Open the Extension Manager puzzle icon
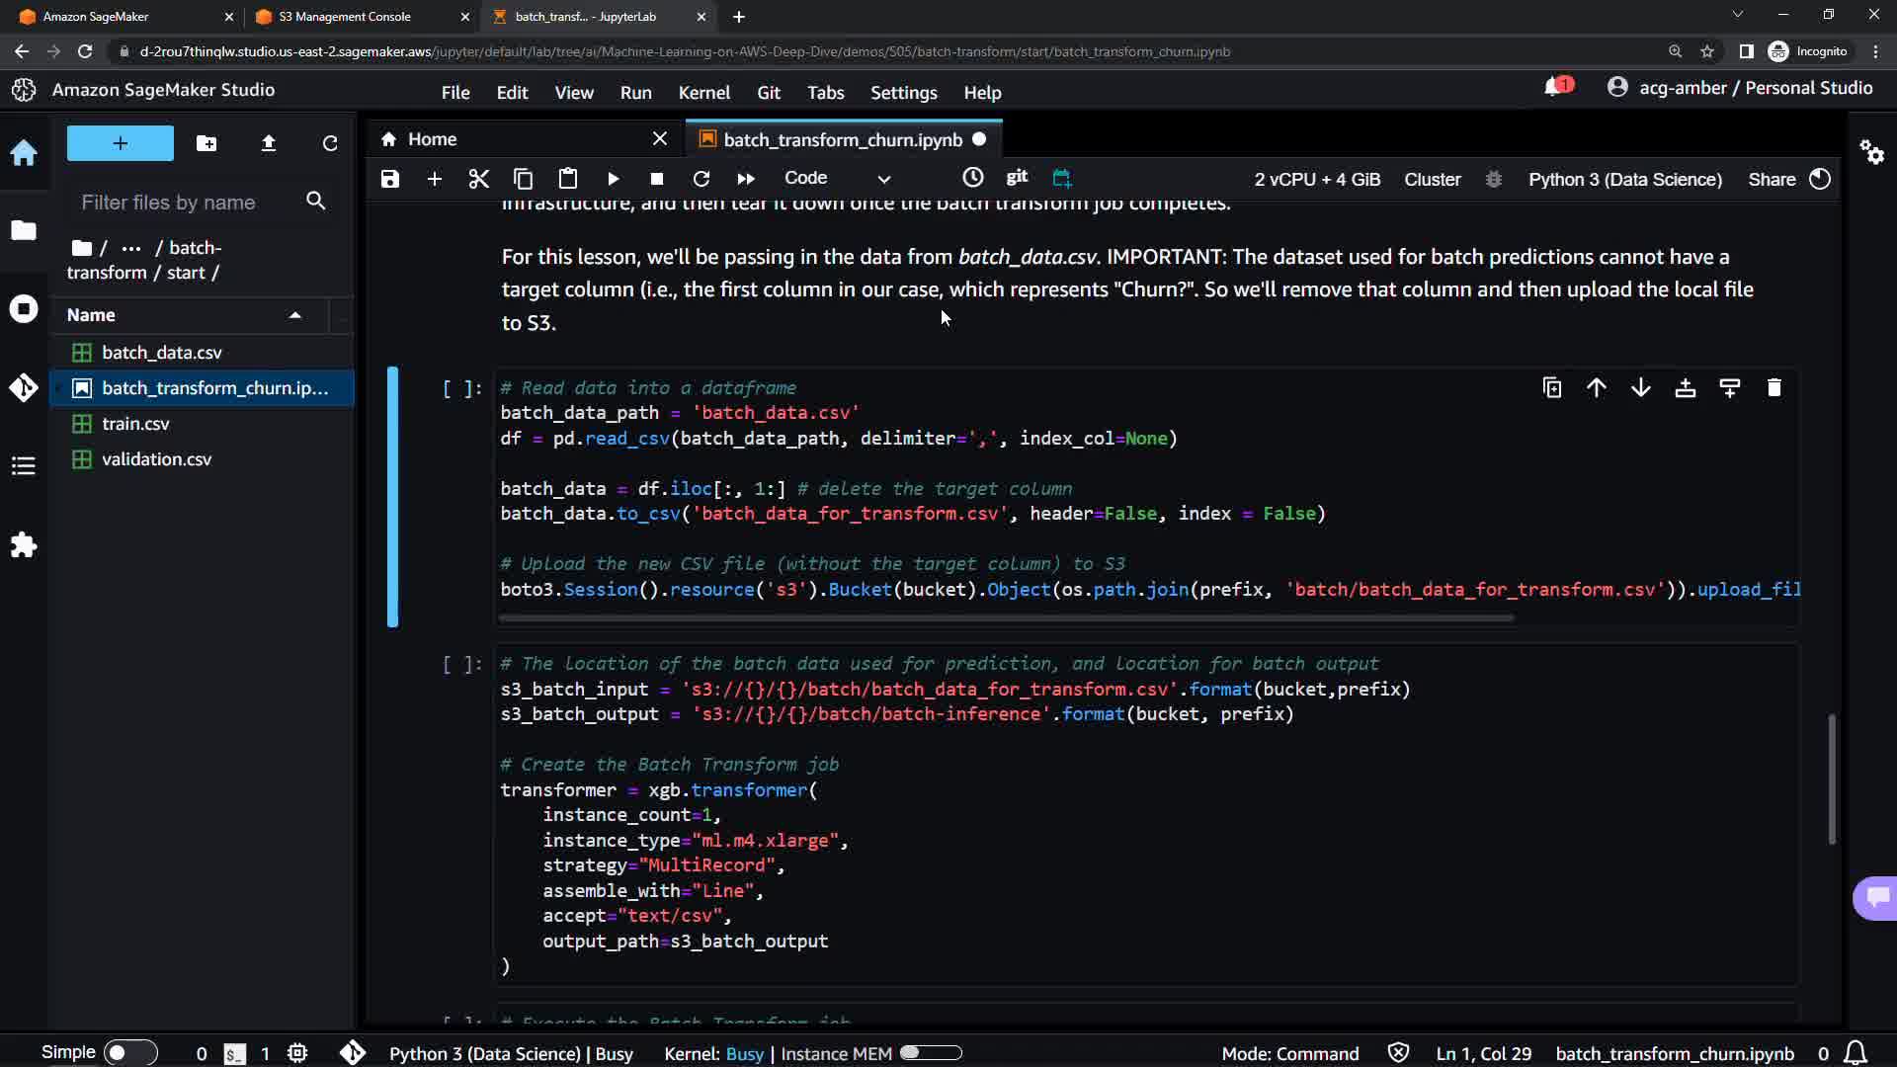This screenshot has height=1067, width=1897. tap(24, 545)
